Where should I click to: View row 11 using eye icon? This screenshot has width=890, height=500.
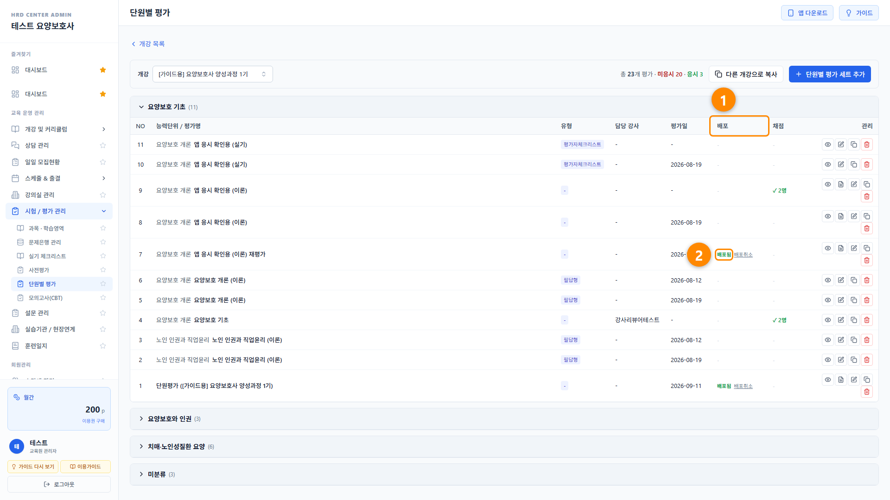(827, 144)
